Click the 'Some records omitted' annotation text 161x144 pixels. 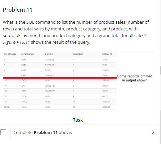pos(135,76)
